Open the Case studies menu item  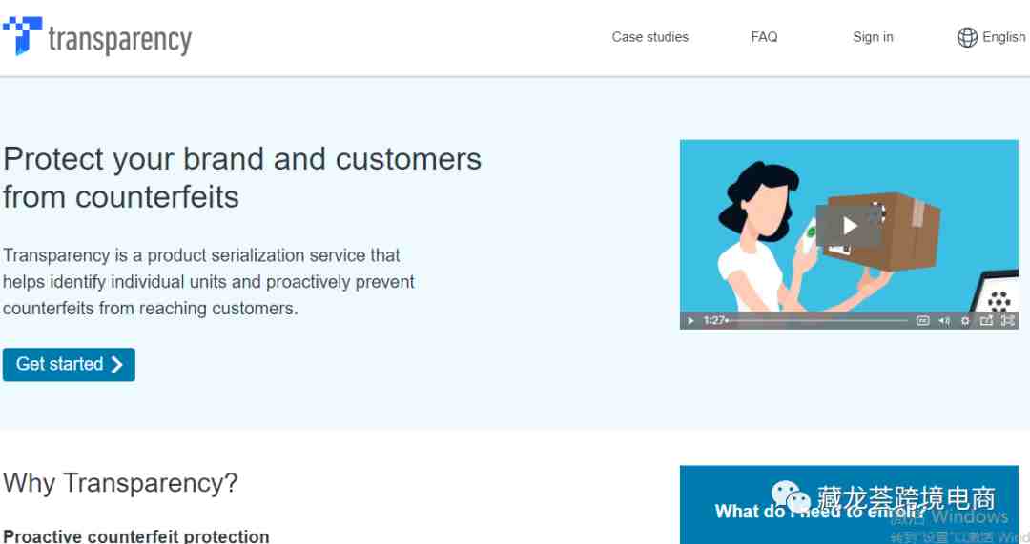650,37
